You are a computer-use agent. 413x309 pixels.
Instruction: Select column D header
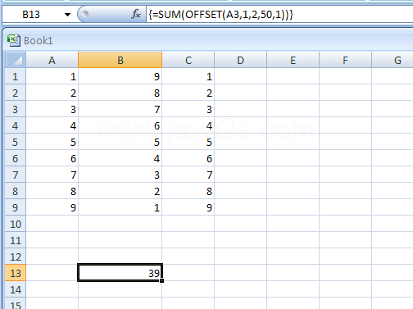(x=240, y=60)
